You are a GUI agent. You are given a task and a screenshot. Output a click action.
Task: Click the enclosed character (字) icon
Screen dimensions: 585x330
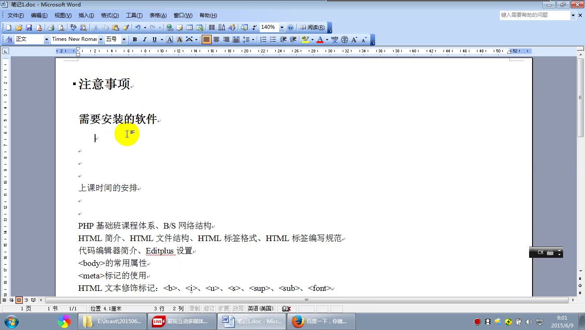click(x=345, y=40)
